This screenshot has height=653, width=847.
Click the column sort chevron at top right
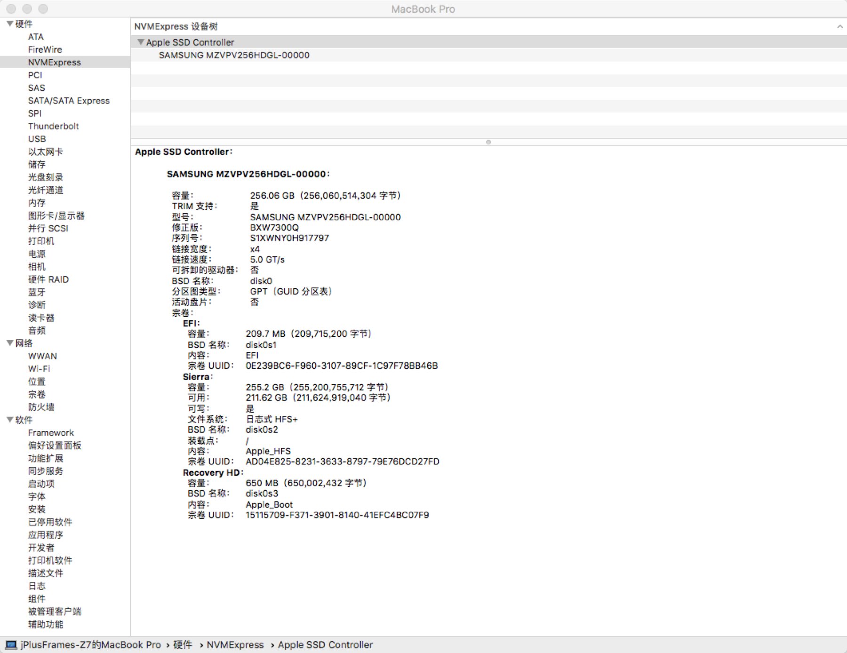tap(840, 26)
